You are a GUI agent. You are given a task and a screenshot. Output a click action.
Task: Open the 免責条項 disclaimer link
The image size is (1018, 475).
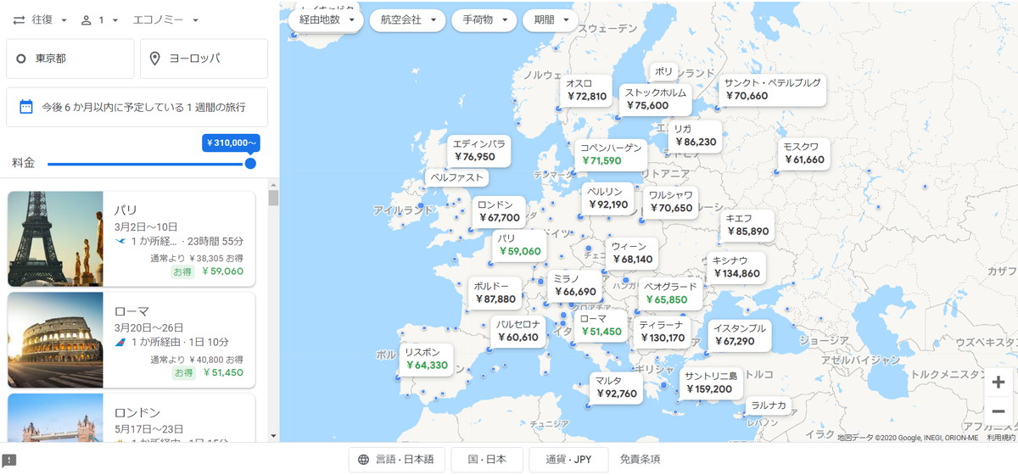pos(640,459)
